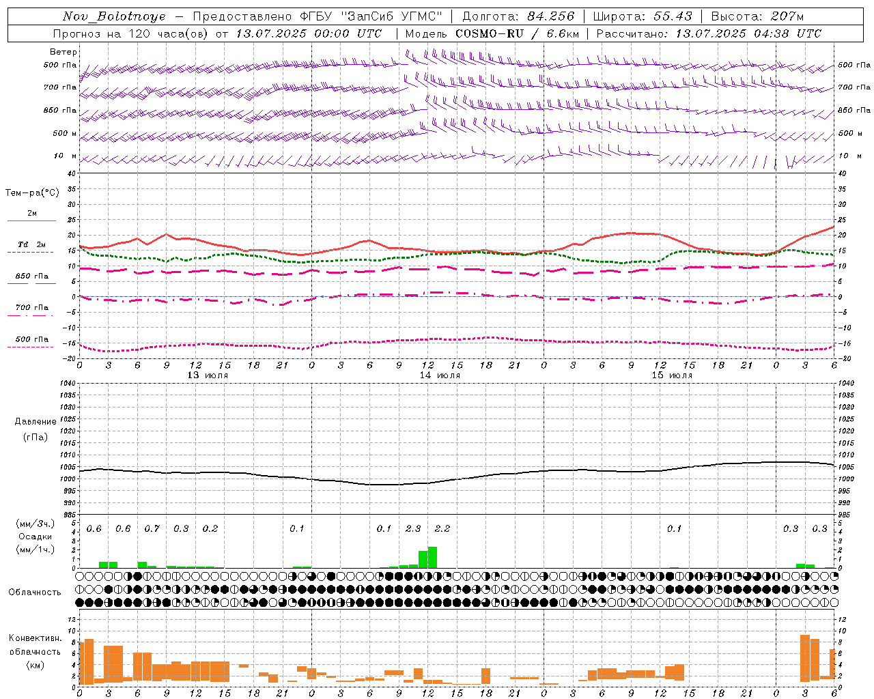Click the (мм/3ч.) precipitation unit label
Screen dimensions: 874x699
tap(35, 524)
